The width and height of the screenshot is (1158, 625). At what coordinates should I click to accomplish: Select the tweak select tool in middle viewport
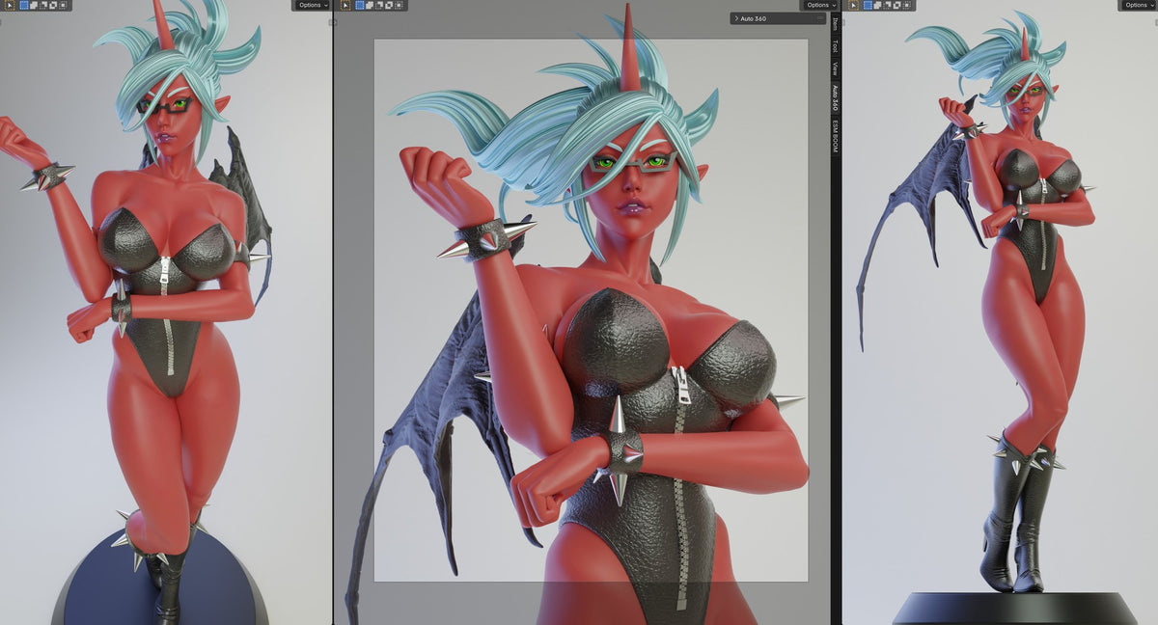(345, 5)
